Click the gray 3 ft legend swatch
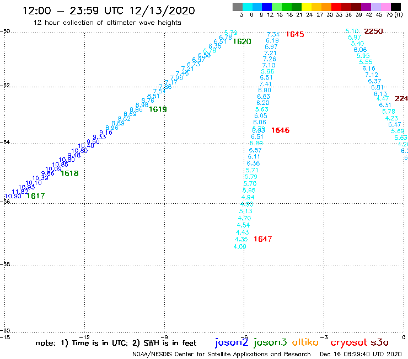The image size is (408, 359). pyautogui.click(x=238, y=7)
